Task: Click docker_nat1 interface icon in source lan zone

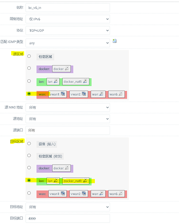Action: (85, 81)
